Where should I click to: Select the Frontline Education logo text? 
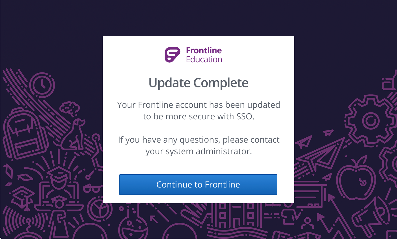pyautogui.click(x=204, y=55)
